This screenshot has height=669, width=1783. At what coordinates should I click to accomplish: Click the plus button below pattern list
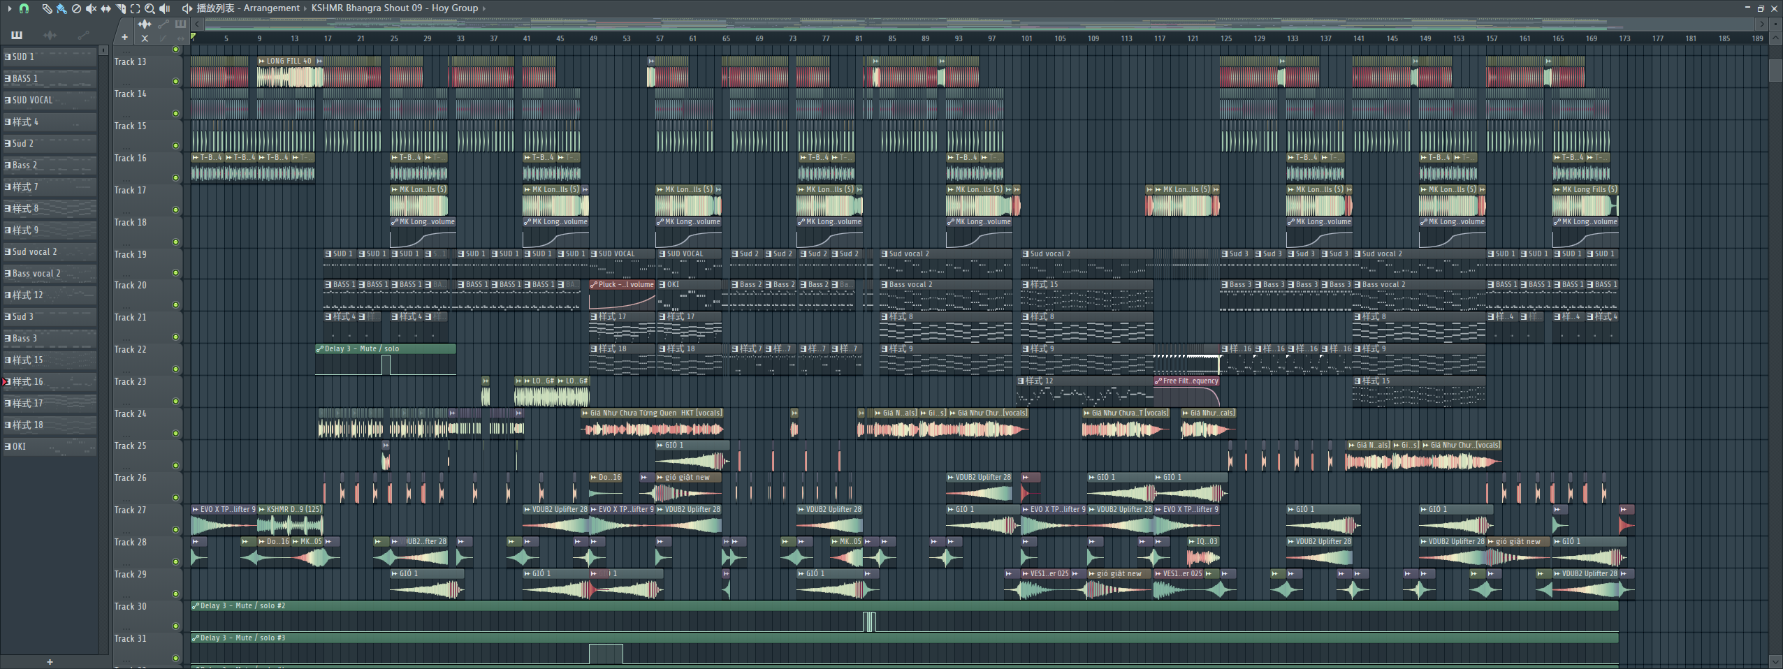(50, 661)
